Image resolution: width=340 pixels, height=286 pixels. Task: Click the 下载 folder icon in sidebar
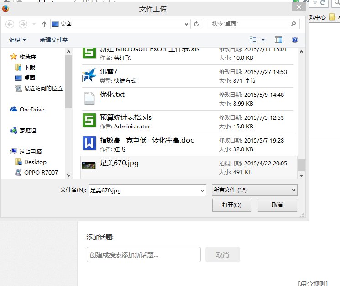(x=18, y=67)
